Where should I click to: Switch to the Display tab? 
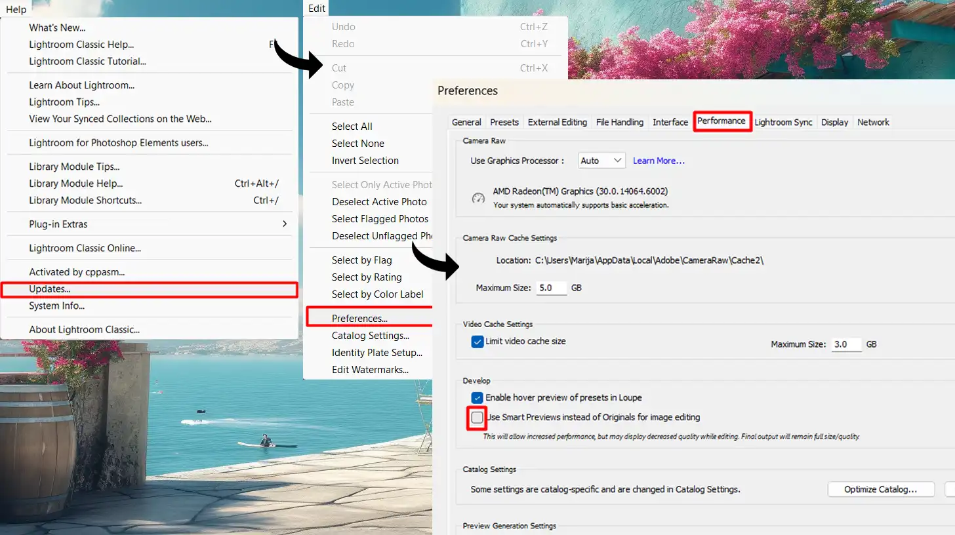[x=834, y=122]
